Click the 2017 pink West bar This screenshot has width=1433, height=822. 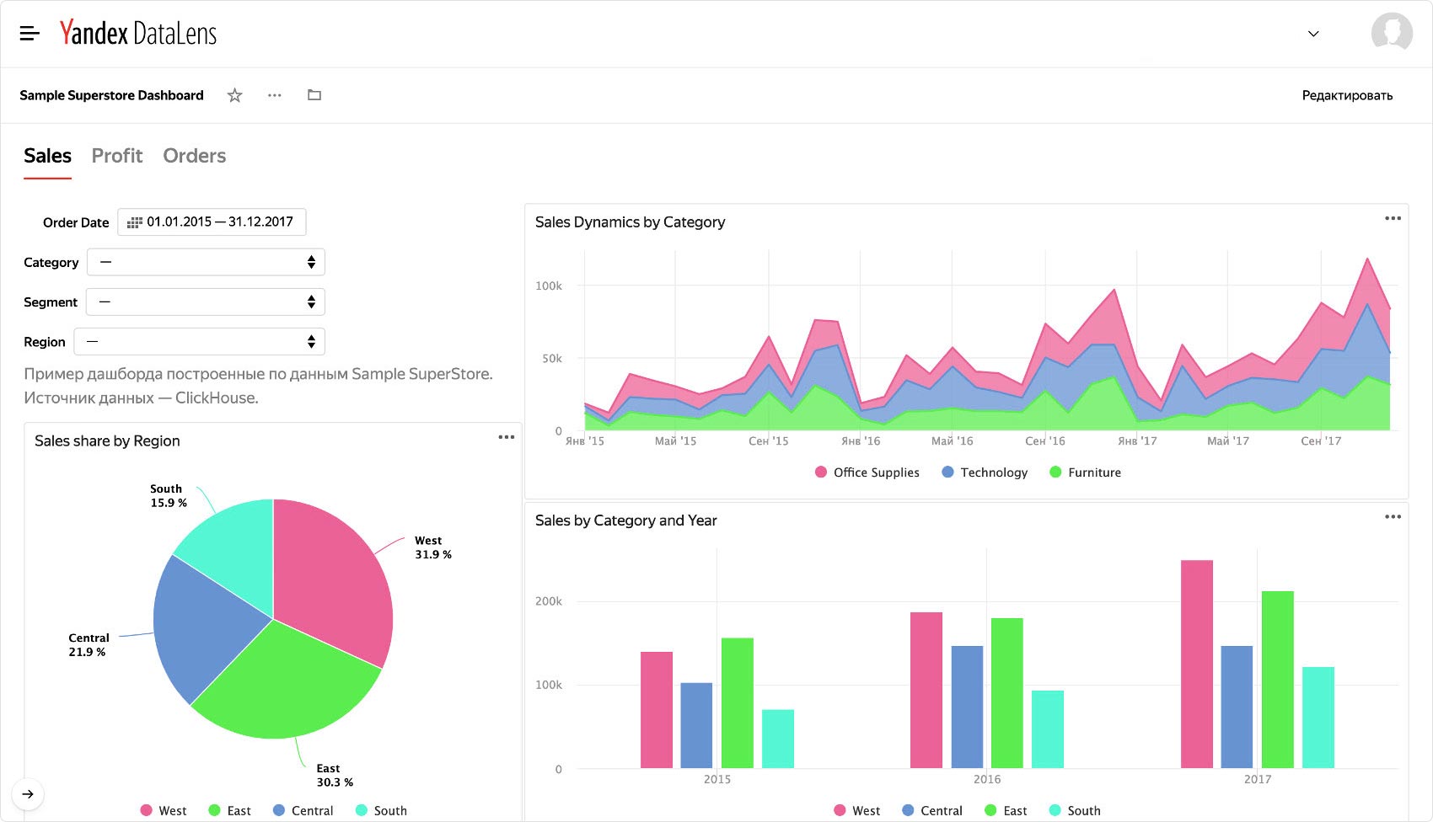(x=1197, y=664)
